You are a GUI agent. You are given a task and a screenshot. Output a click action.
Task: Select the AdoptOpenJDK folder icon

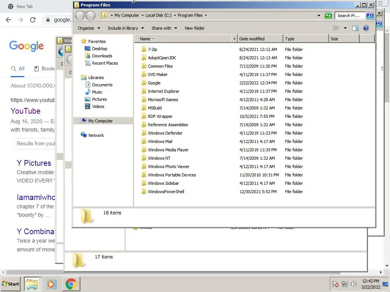(144, 58)
